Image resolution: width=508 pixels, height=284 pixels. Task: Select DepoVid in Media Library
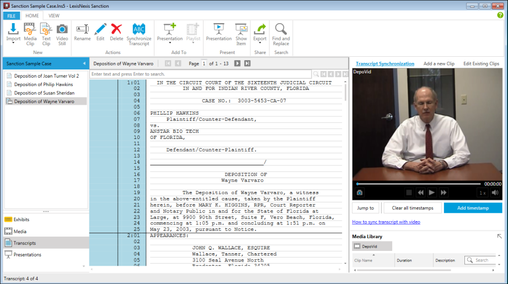pyautogui.click(x=372, y=247)
